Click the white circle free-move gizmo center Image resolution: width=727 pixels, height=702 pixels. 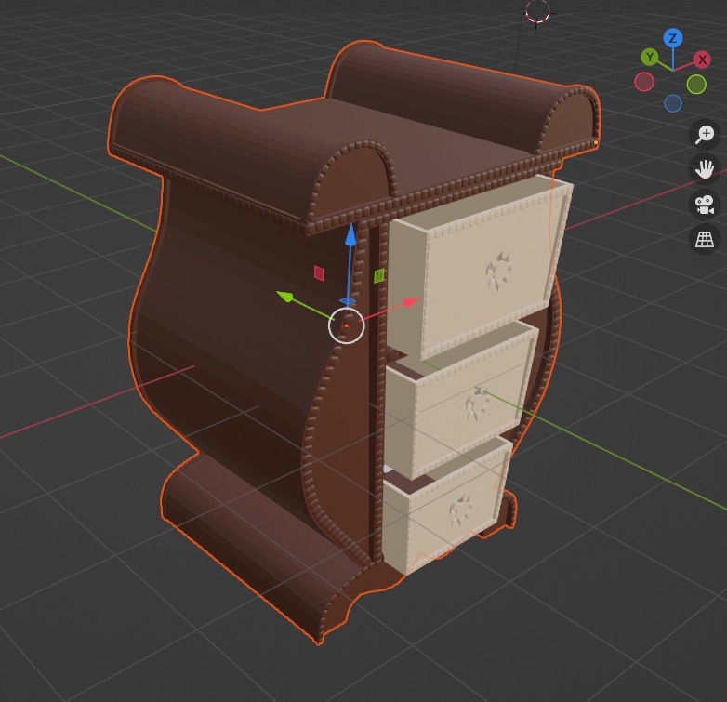coord(347,325)
